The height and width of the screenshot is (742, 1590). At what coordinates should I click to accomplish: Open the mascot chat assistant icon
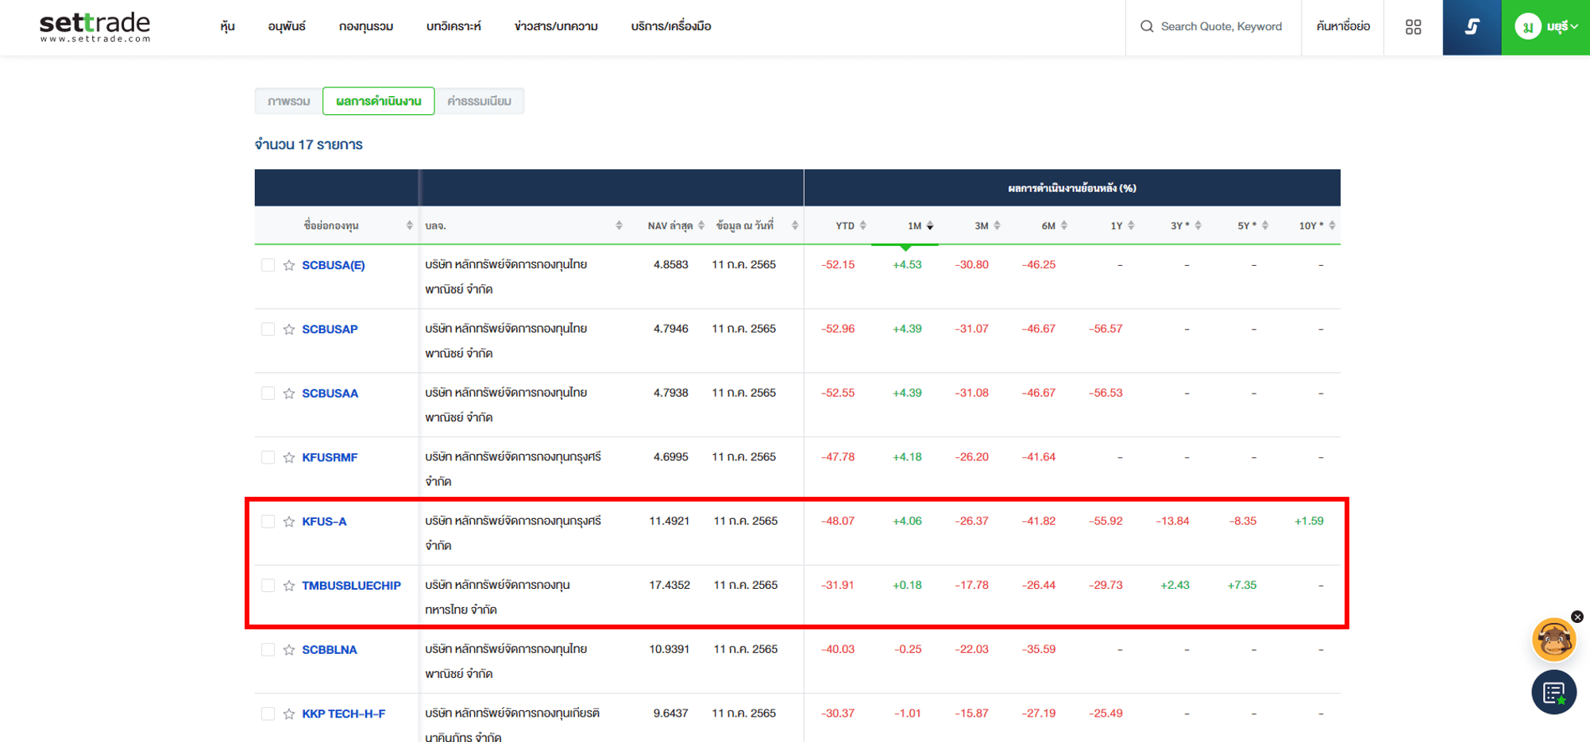(1553, 640)
